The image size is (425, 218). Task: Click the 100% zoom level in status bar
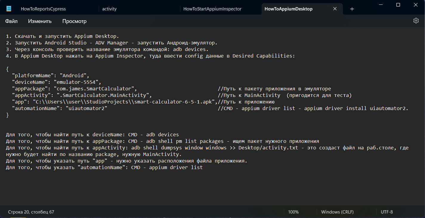(x=293, y=212)
